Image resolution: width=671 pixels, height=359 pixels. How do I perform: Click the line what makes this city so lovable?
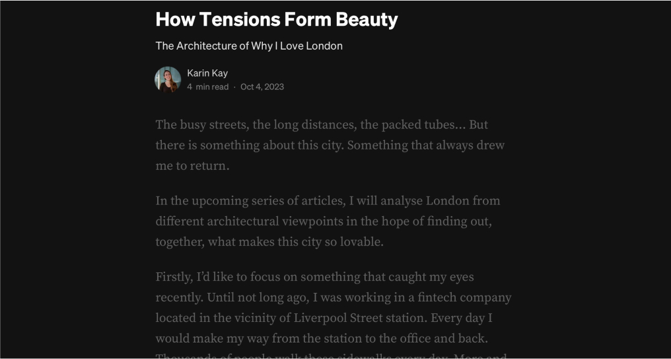coord(269,242)
